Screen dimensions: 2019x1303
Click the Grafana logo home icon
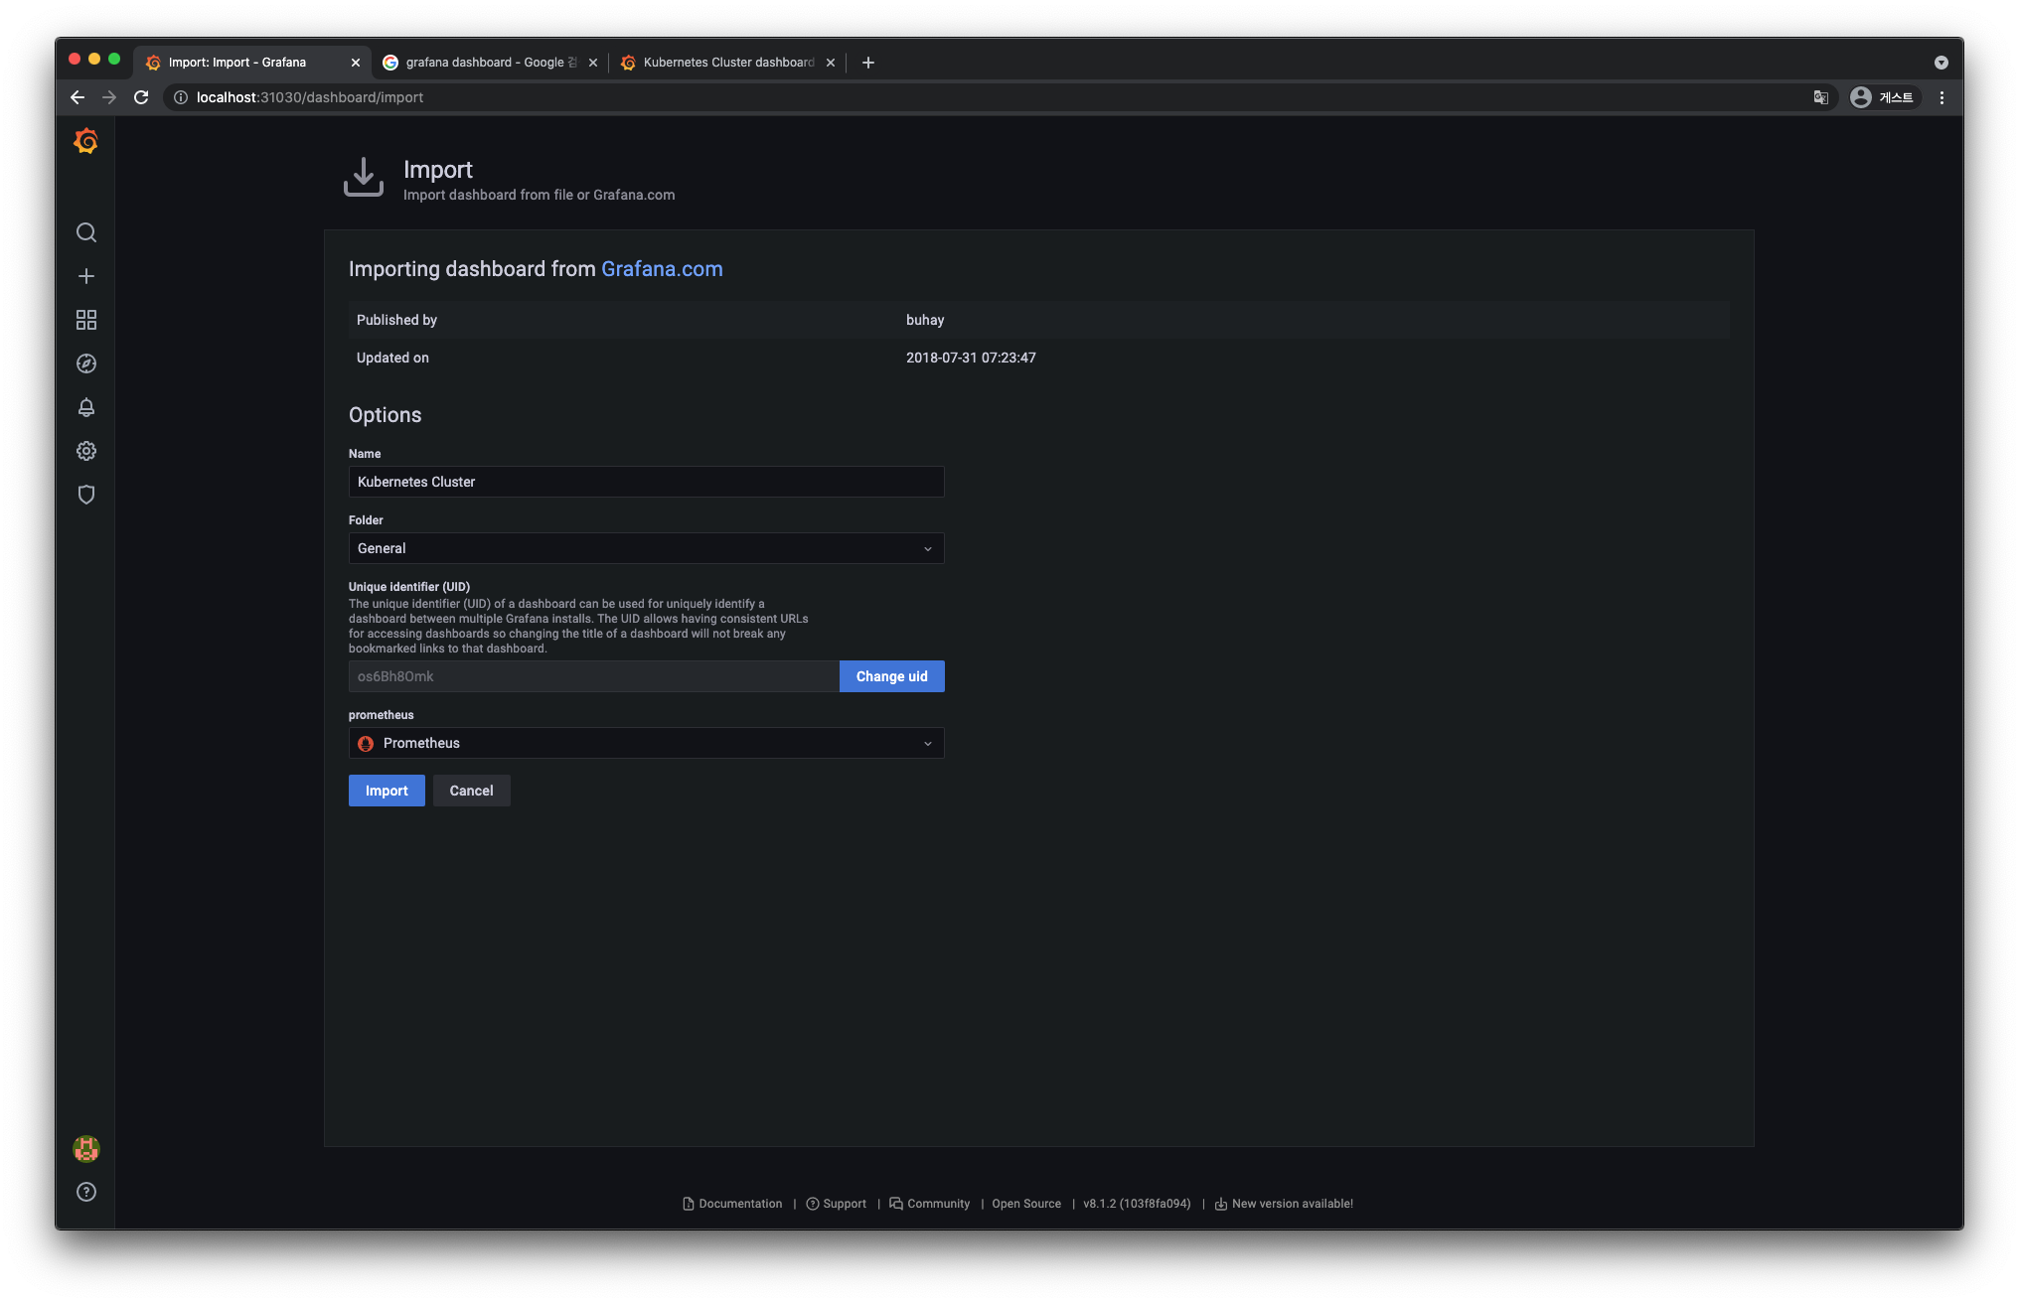[x=86, y=141]
